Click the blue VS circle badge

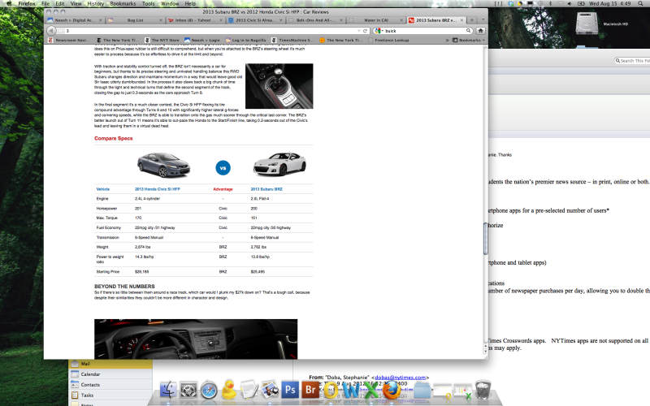coord(223,168)
